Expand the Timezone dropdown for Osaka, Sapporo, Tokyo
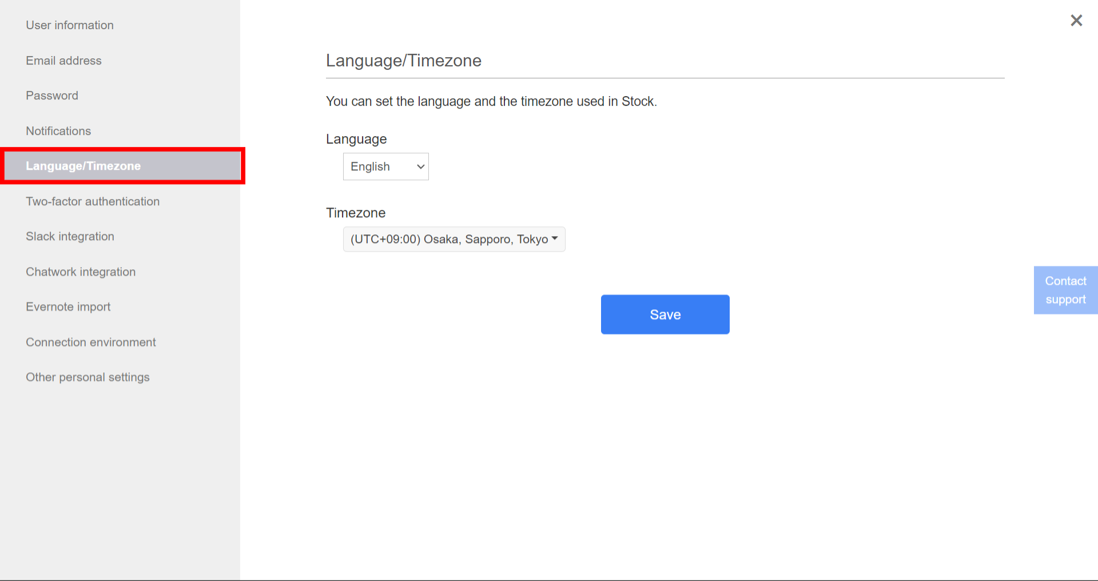Image resolution: width=1098 pixels, height=581 pixels. [453, 239]
